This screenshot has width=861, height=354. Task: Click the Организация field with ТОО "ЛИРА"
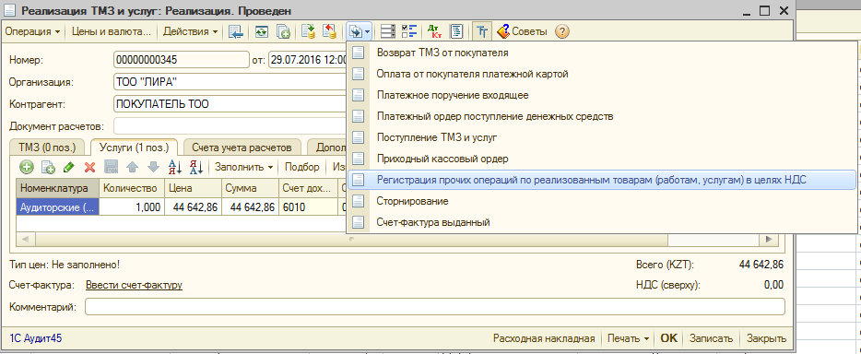(x=230, y=82)
